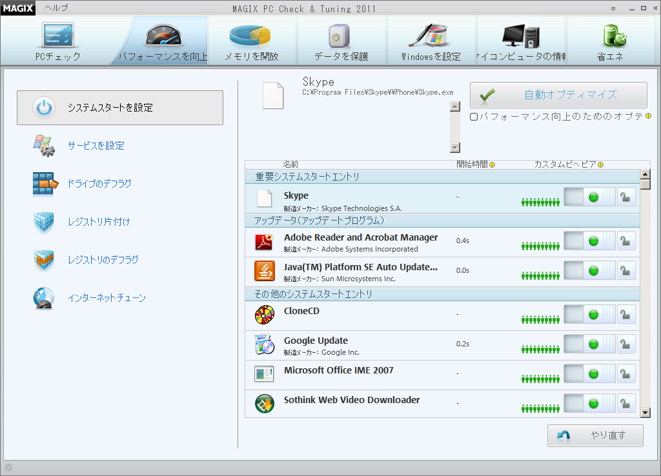Collapse the 重要システムスタートエントリ group header

point(442,177)
